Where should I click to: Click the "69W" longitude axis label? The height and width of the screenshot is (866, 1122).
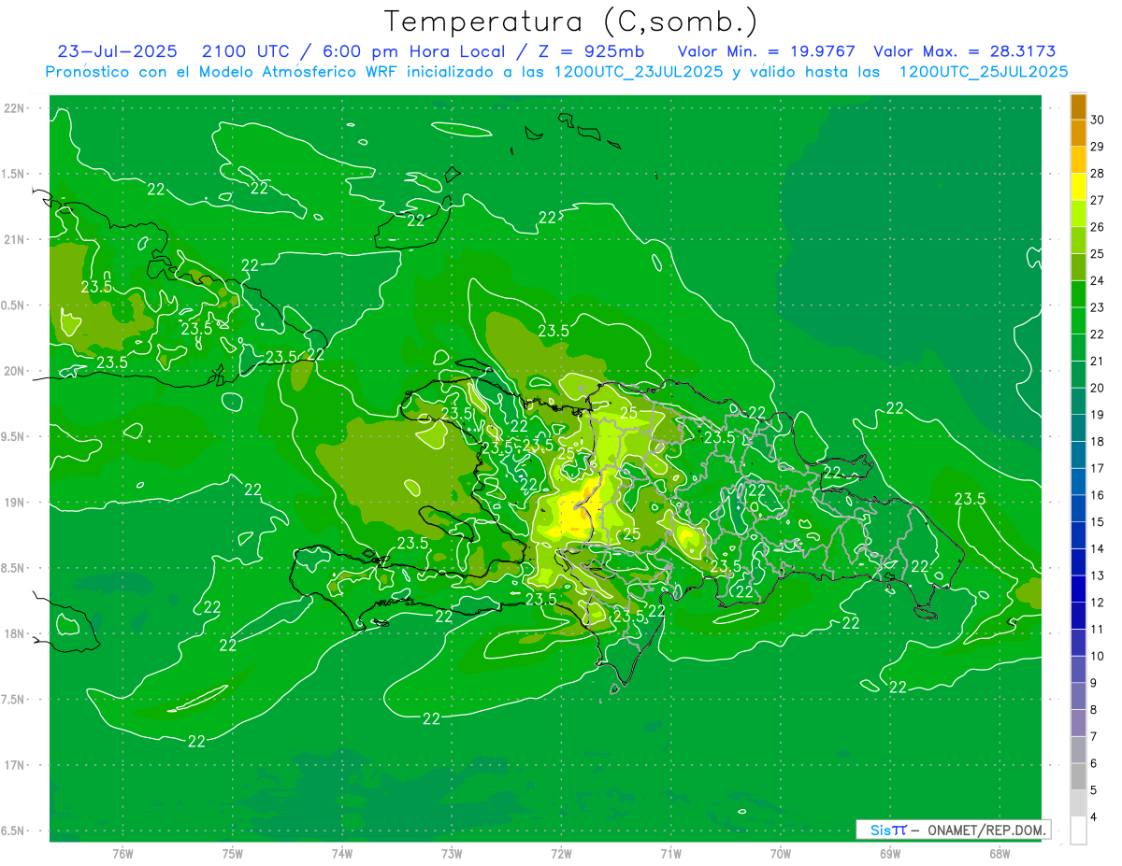click(890, 853)
